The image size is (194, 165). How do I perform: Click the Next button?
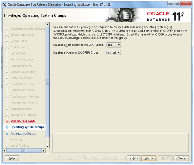point(149,158)
